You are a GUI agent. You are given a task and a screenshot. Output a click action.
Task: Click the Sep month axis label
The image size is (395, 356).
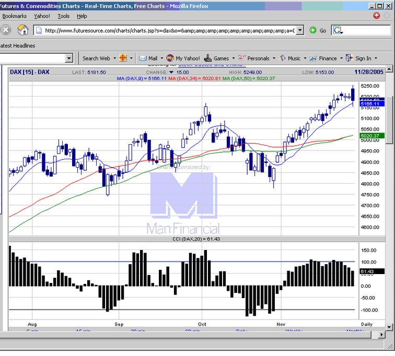coord(119,324)
